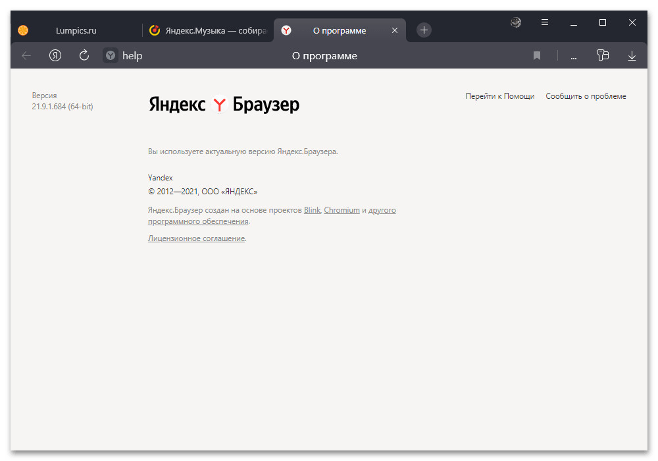Add a new tab with plus button

pos(424,30)
